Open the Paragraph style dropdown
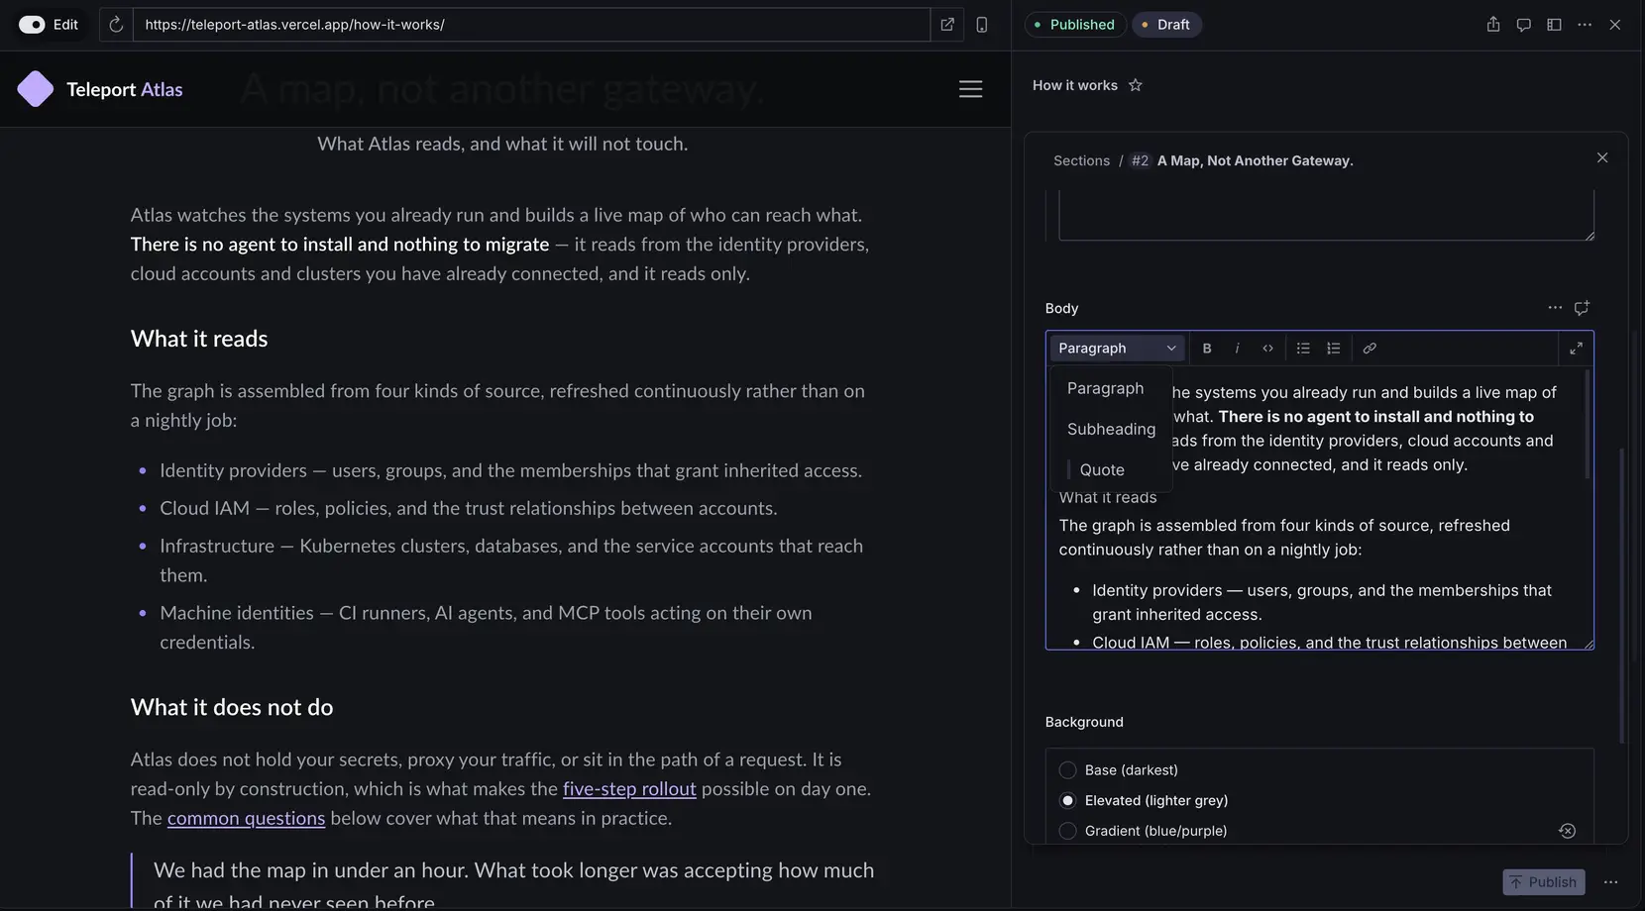This screenshot has height=911, width=1645. pos(1117,349)
